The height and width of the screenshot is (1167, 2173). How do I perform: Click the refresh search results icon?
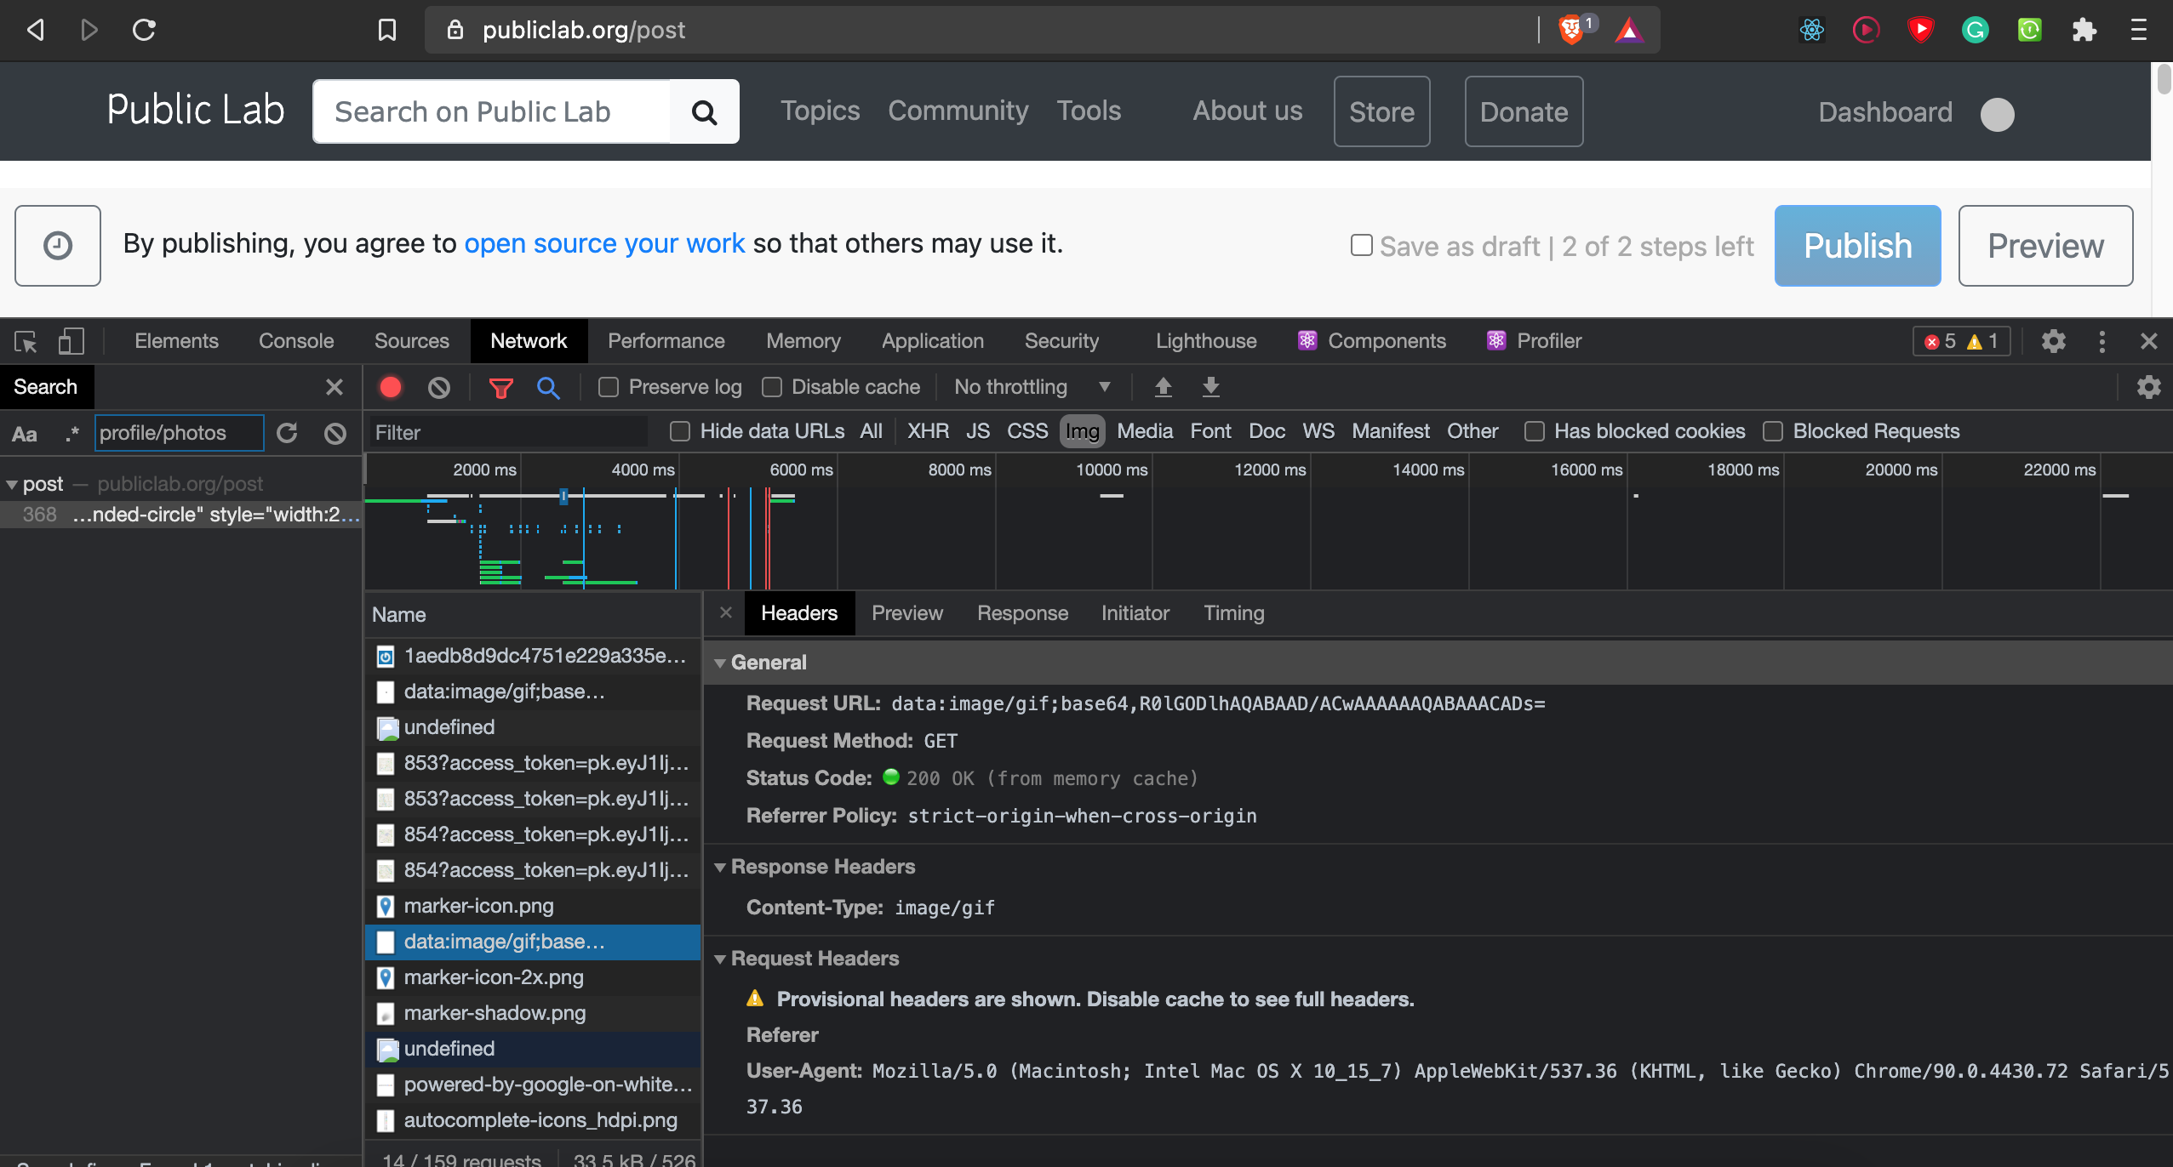point(287,433)
